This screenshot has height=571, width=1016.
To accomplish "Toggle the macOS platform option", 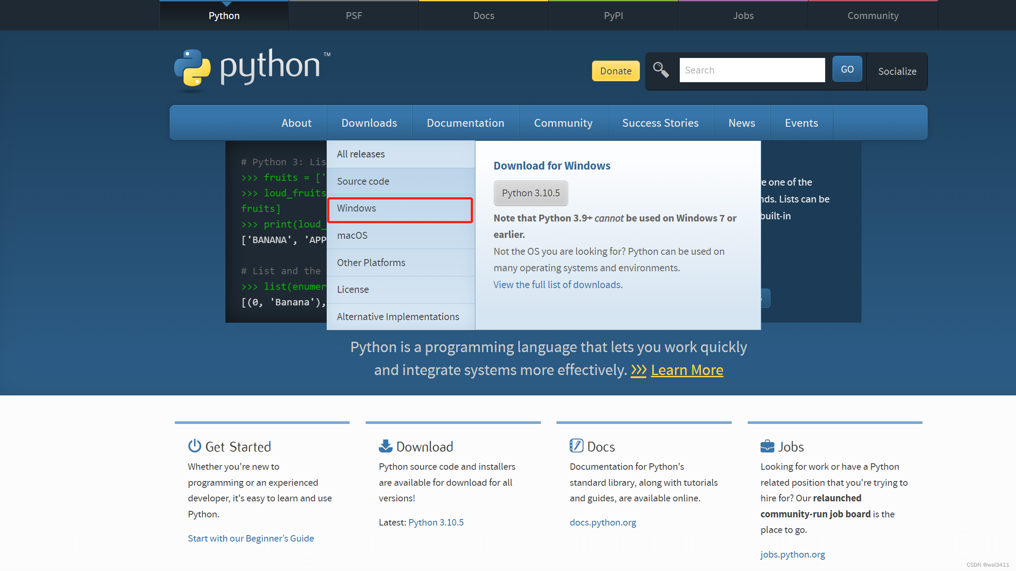I will 352,235.
